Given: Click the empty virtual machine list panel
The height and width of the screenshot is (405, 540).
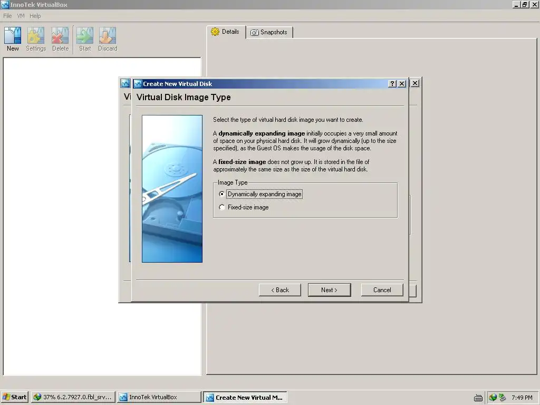Looking at the screenshot, I should (x=102, y=216).
